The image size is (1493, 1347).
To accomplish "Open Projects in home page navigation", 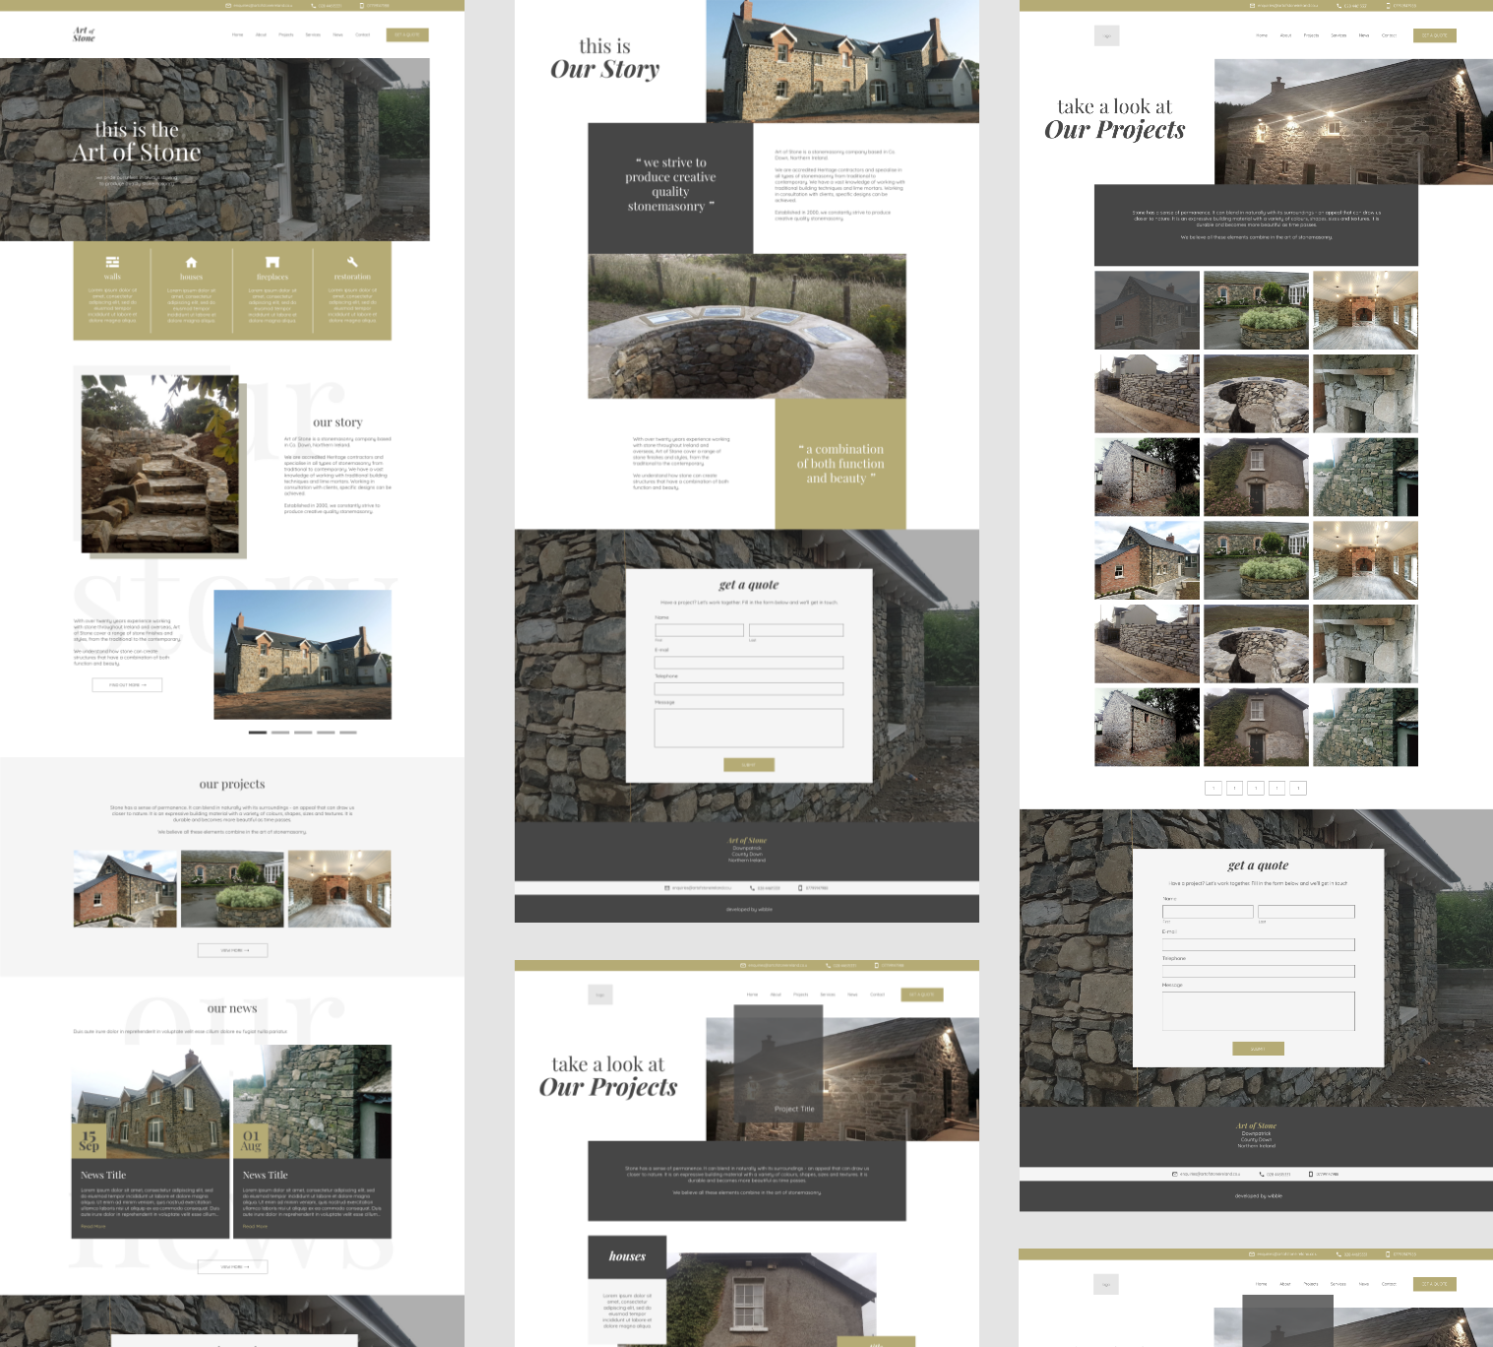I will tap(286, 34).
